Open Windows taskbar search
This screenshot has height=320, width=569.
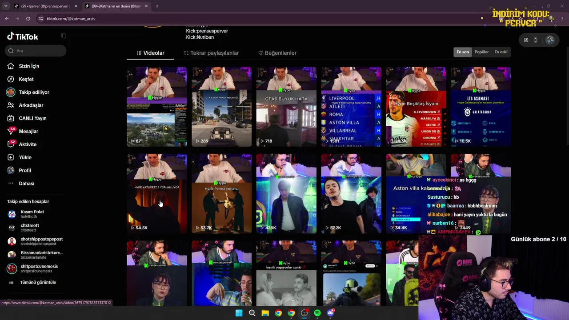pos(252,313)
